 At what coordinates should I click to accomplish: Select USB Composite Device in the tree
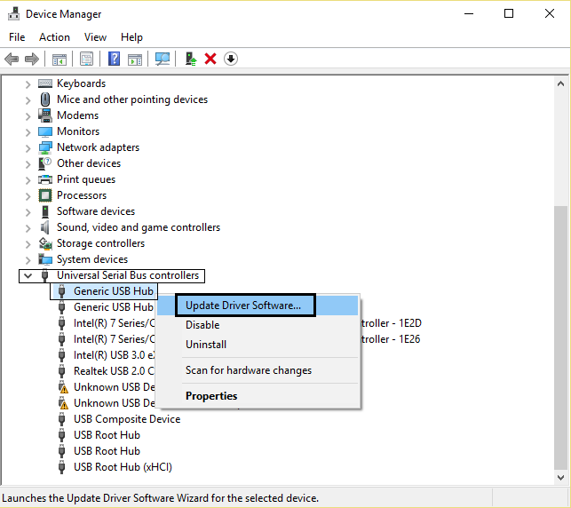(x=126, y=419)
